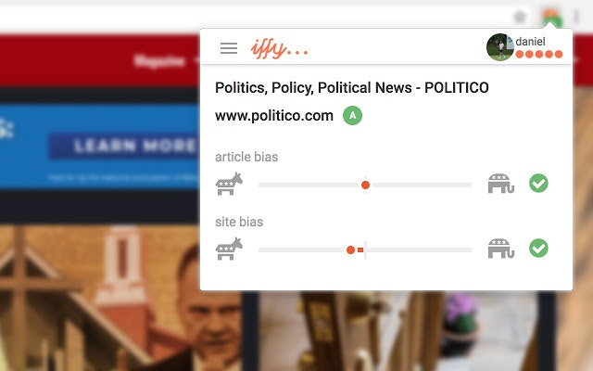Click the iffy extension icon in toolbar
593x371 pixels.
[552, 18]
